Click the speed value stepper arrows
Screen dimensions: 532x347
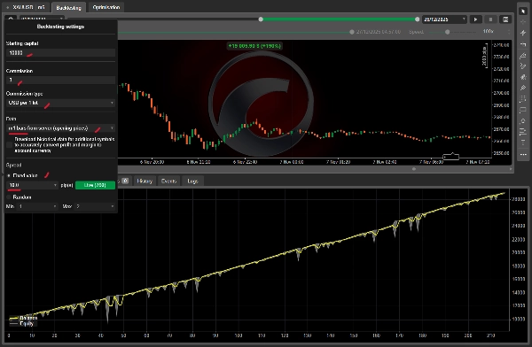pyautogui.click(x=509, y=32)
